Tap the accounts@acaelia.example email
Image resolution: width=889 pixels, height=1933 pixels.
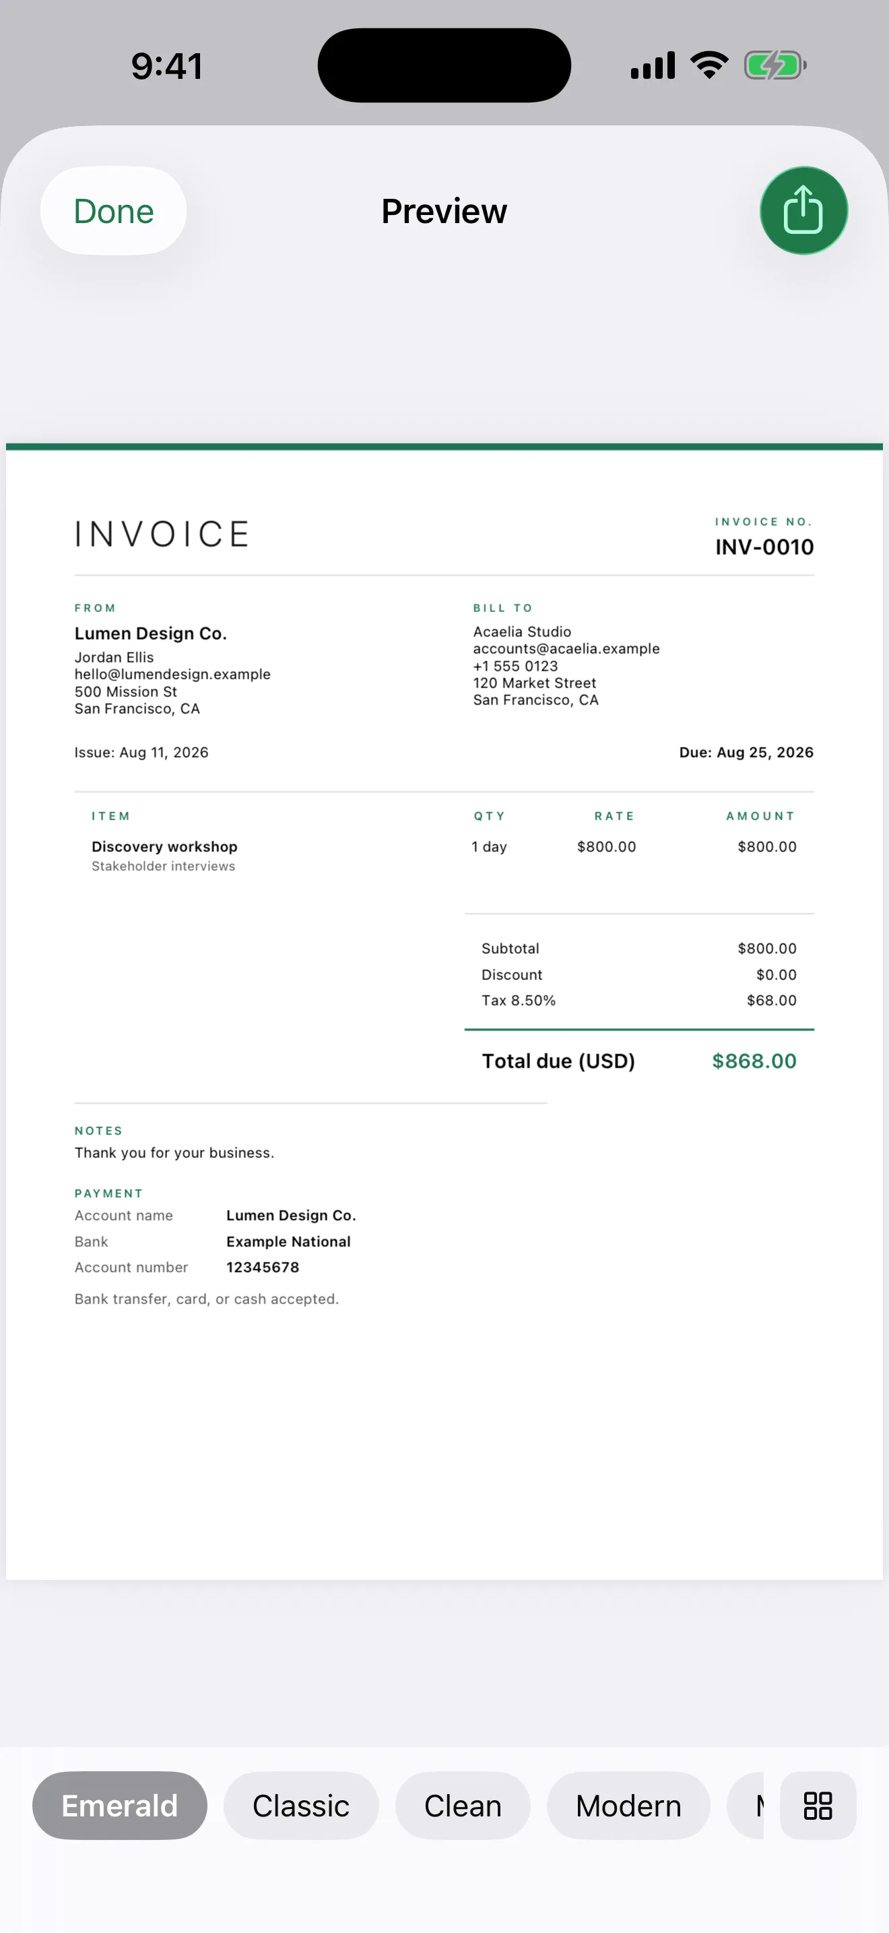tap(566, 648)
